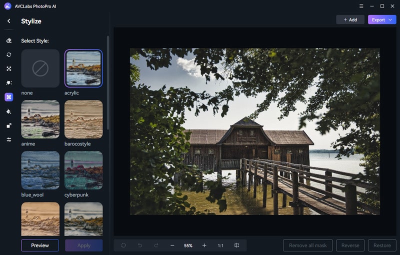This screenshot has width=400, height=255.
Task: Zoom in with the plus button
Action: [x=204, y=245]
